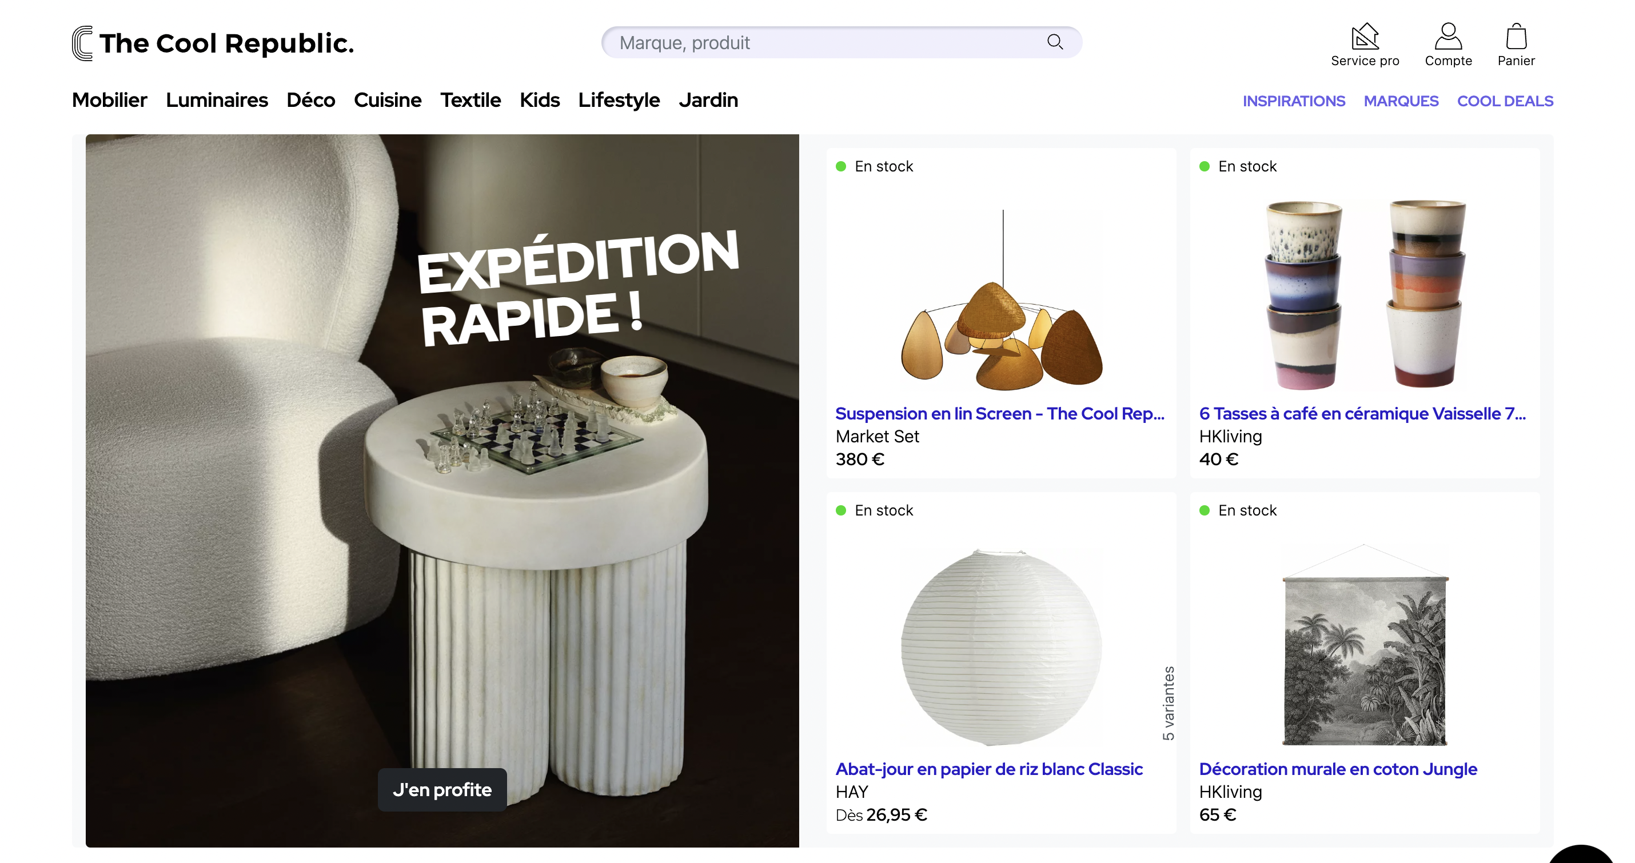
Task: Click the jungle wall hanging image
Action: tap(1365, 645)
